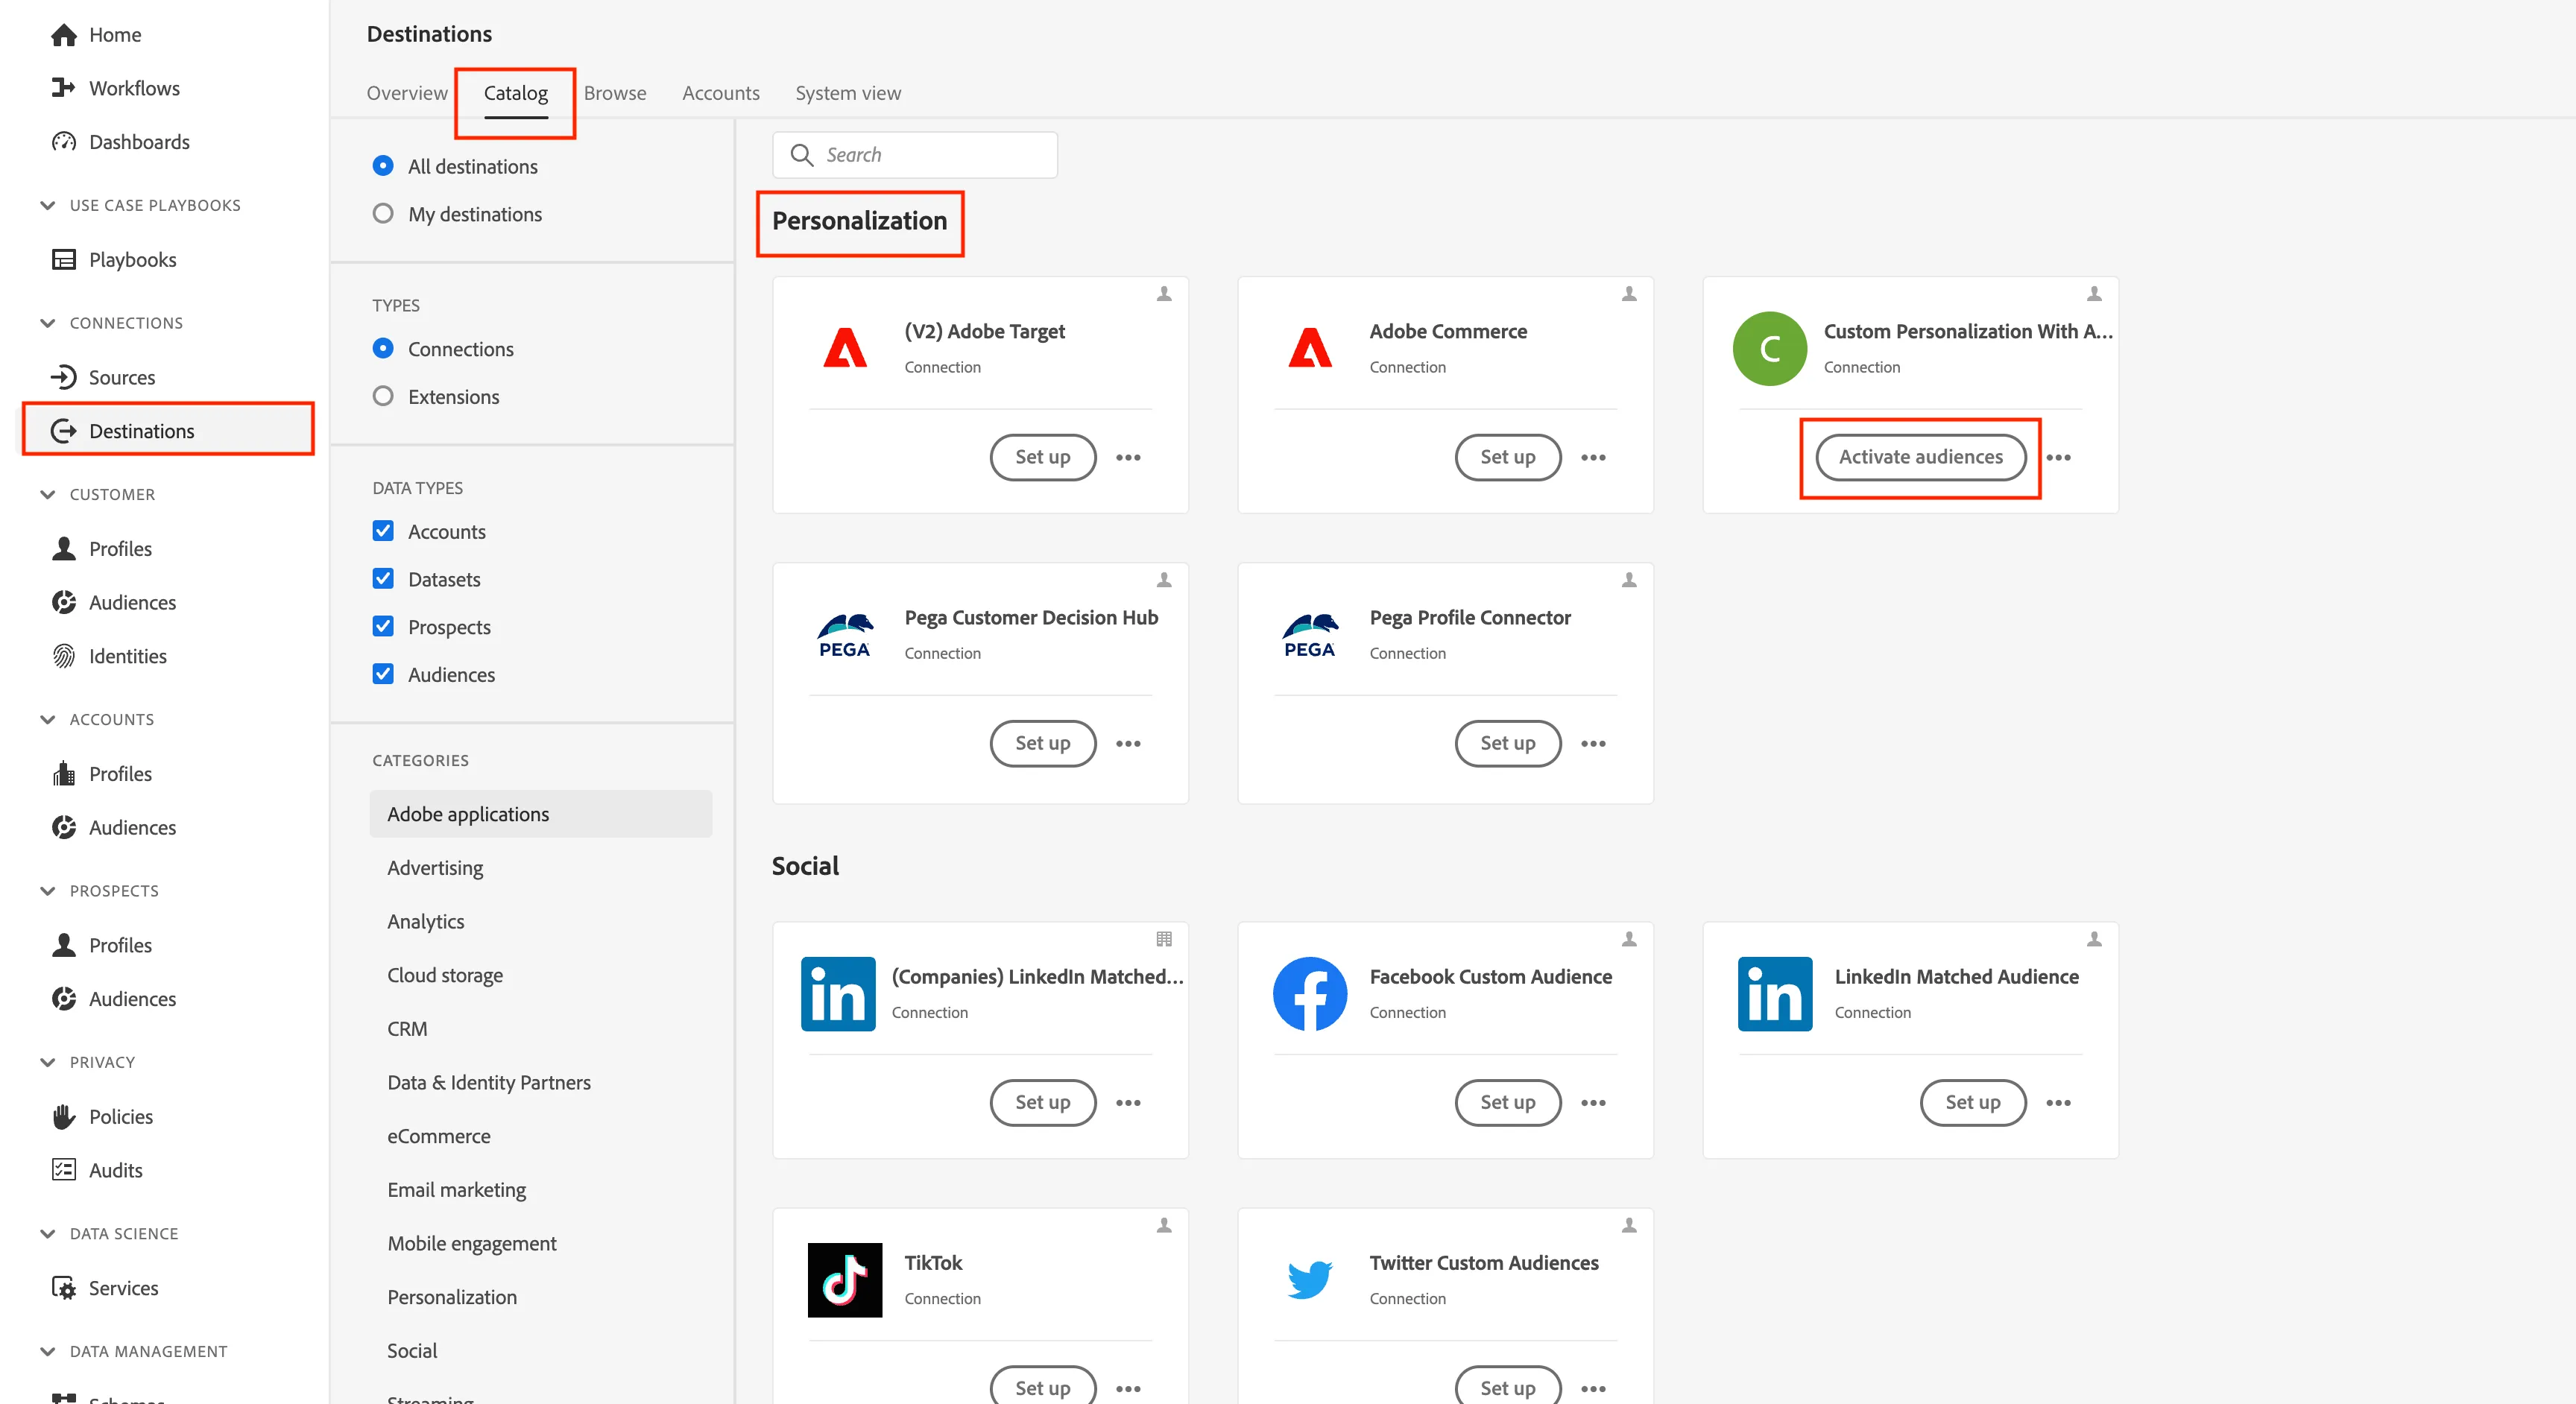Click the Policies hand icon
The width and height of the screenshot is (2576, 1404).
[x=64, y=1116]
